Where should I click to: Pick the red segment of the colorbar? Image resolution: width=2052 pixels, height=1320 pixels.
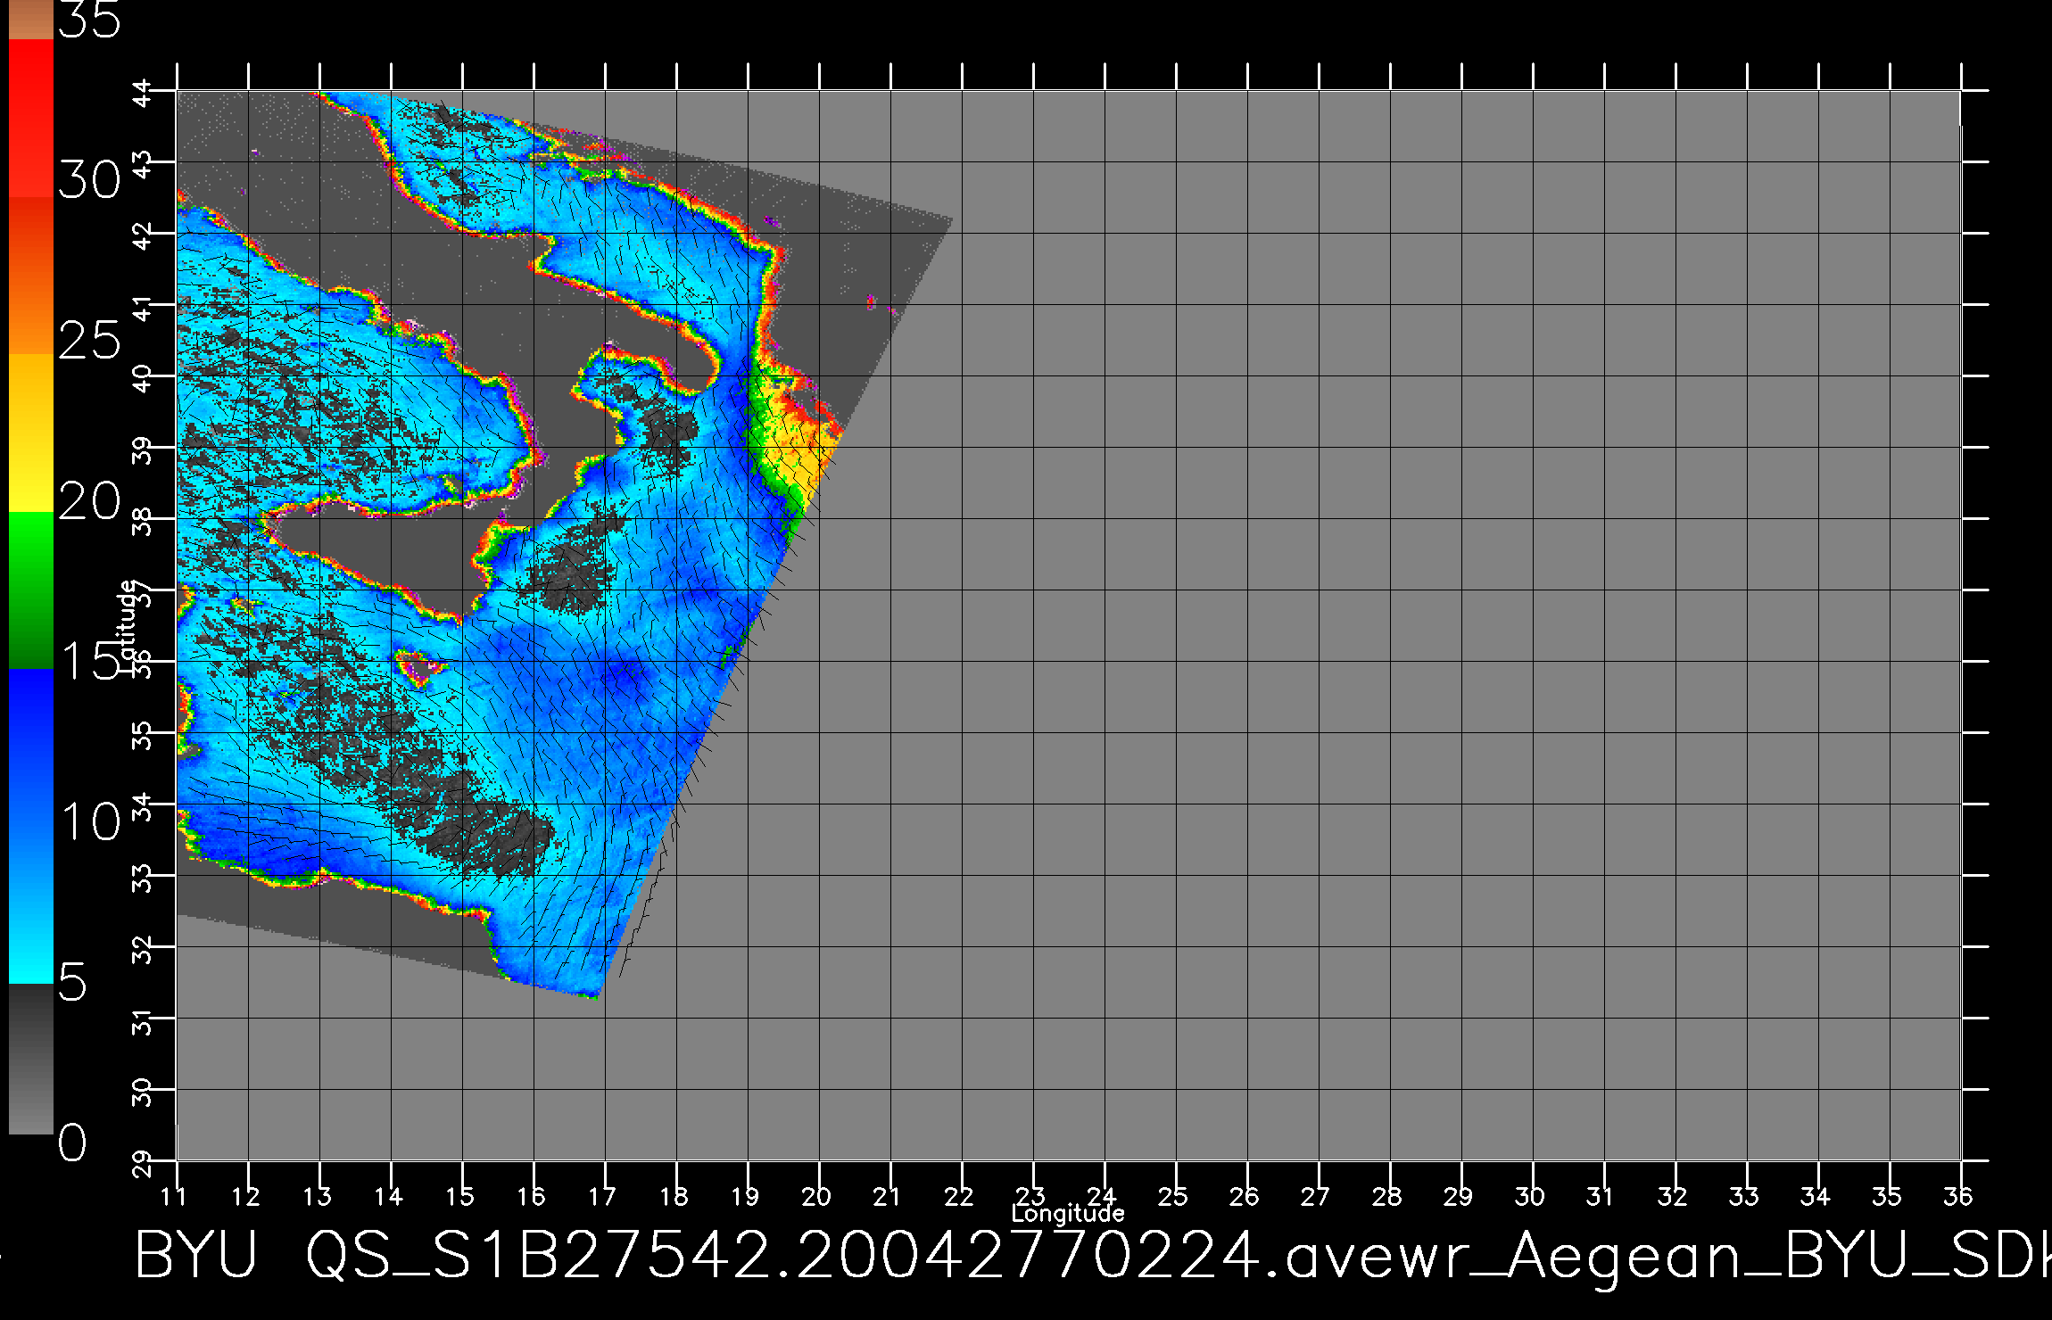pyautogui.click(x=31, y=116)
